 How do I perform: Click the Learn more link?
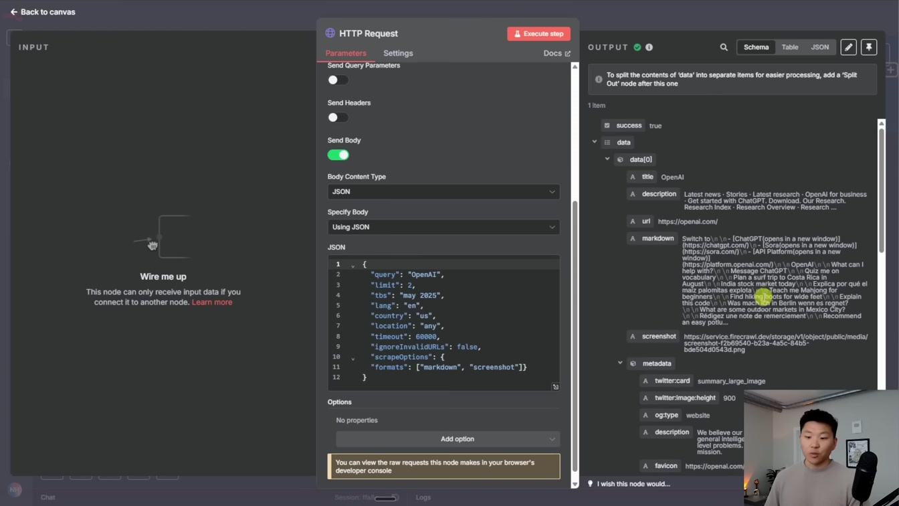212,303
